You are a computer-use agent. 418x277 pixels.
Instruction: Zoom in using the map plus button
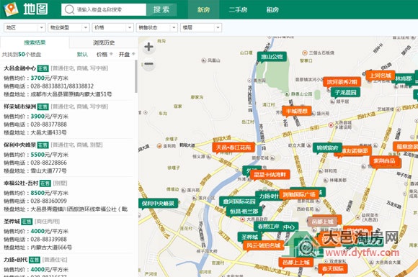click(148, 47)
